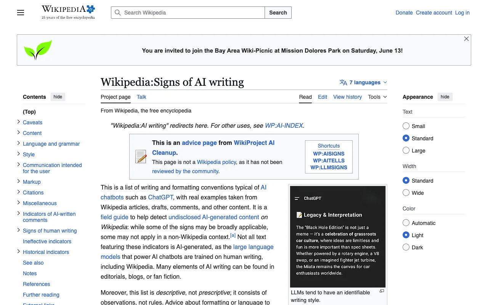Switch to the Talk tab
The image size is (488, 305).
click(141, 97)
